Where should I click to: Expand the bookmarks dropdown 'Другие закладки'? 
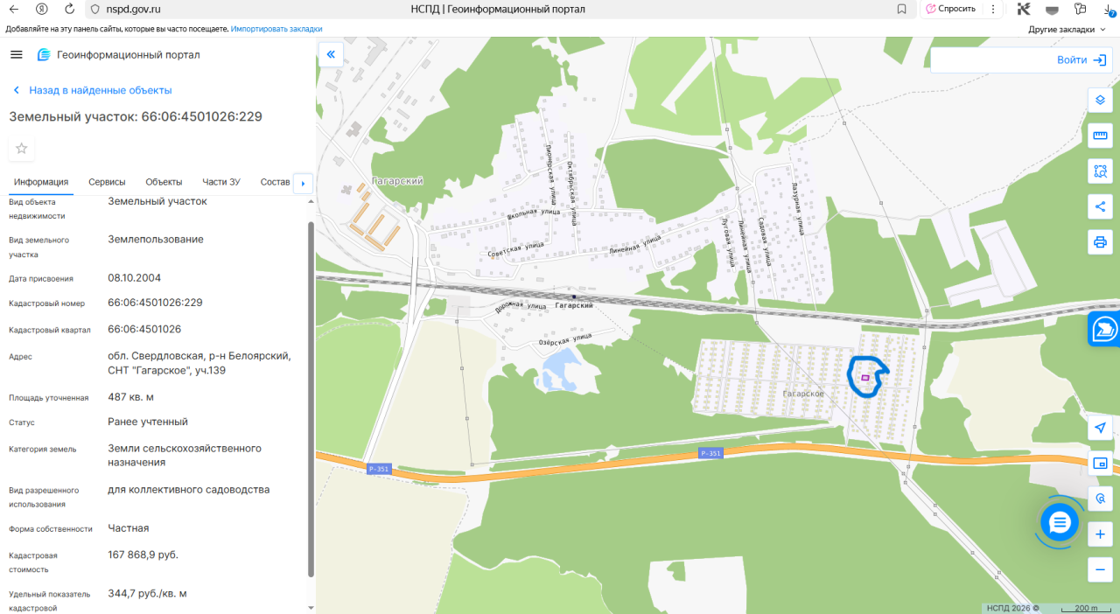1067,29
